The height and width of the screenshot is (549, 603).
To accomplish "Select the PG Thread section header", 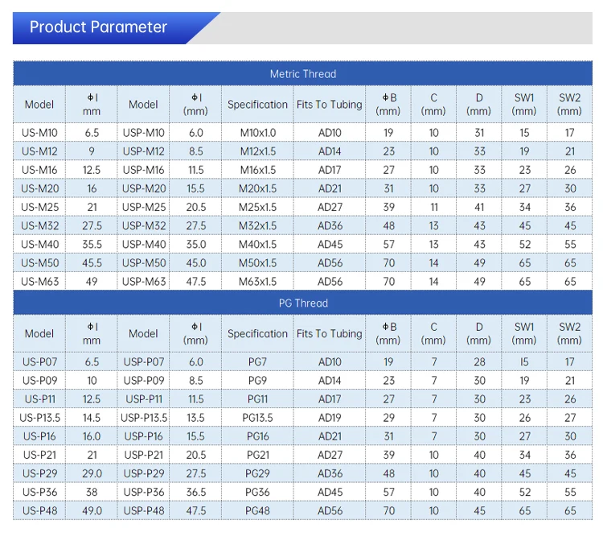I will coord(302,303).
